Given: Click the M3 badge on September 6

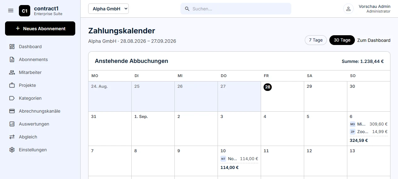Looking at the screenshot, I should click(x=353, y=124).
